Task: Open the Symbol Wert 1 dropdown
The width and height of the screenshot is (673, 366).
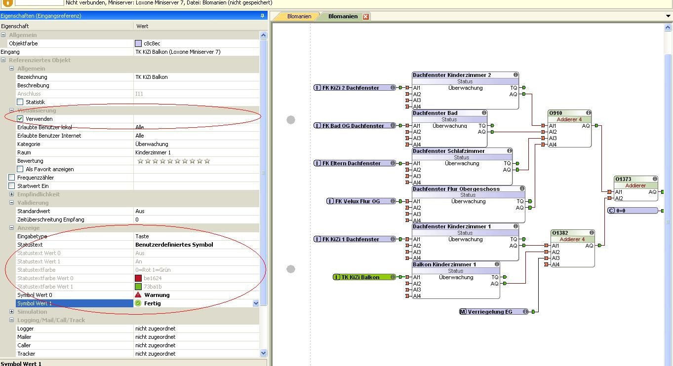Action: [256, 303]
